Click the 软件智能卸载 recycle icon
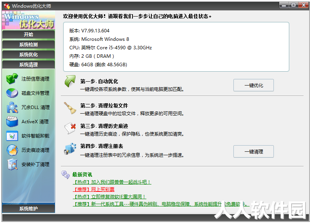 [12, 136]
